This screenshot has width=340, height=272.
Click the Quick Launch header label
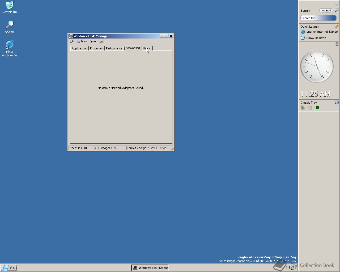pos(310,27)
